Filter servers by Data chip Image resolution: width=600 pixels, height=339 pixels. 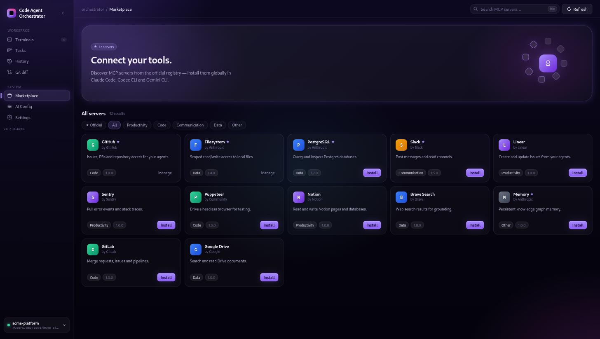(218, 125)
